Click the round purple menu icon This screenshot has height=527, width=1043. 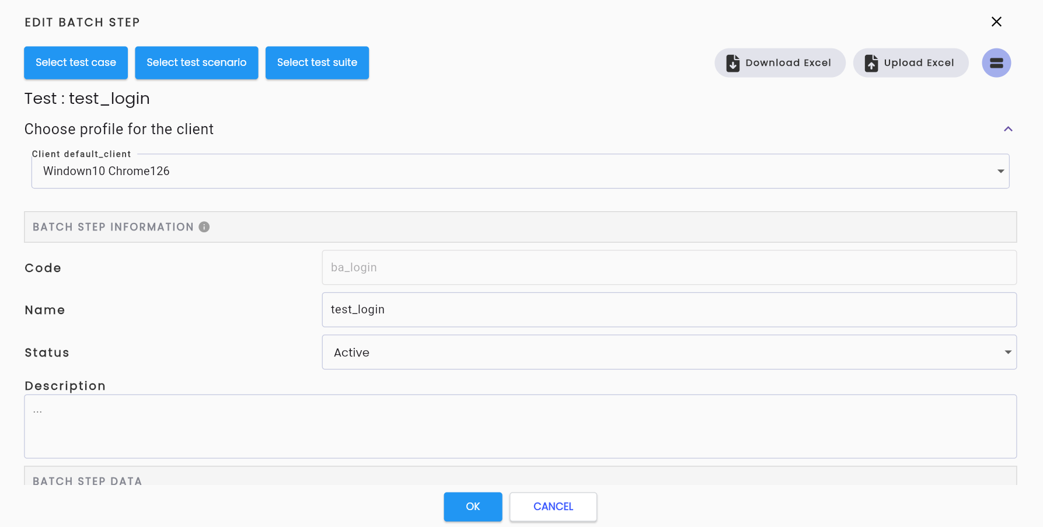(x=996, y=63)
